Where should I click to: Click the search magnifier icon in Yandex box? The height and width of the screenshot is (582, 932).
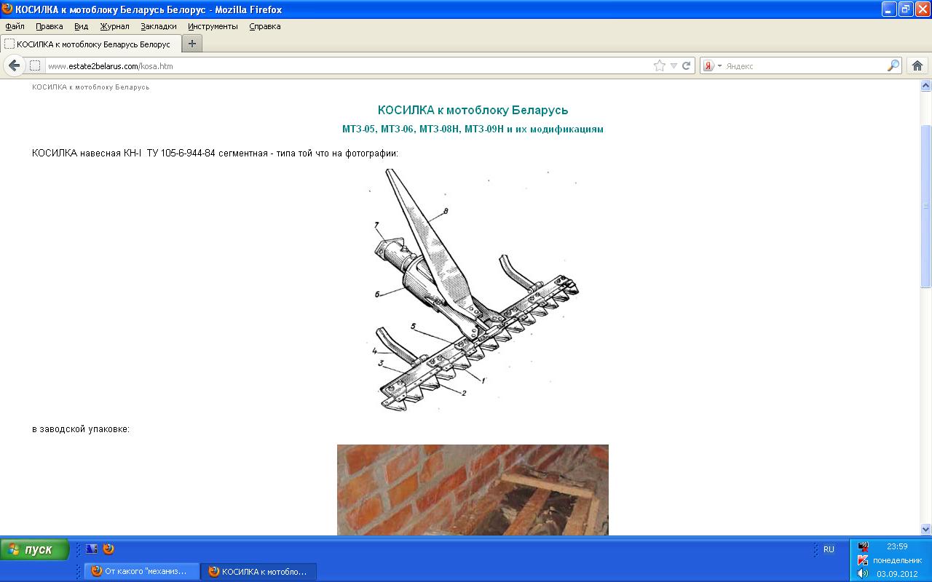[893, 65]
